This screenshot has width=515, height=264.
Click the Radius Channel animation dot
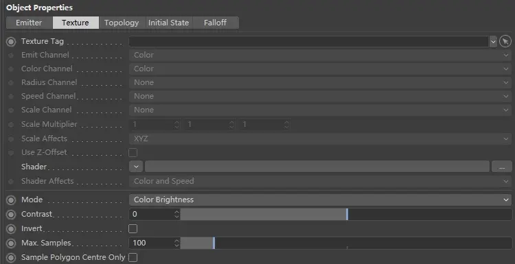[x=11, y=83]
